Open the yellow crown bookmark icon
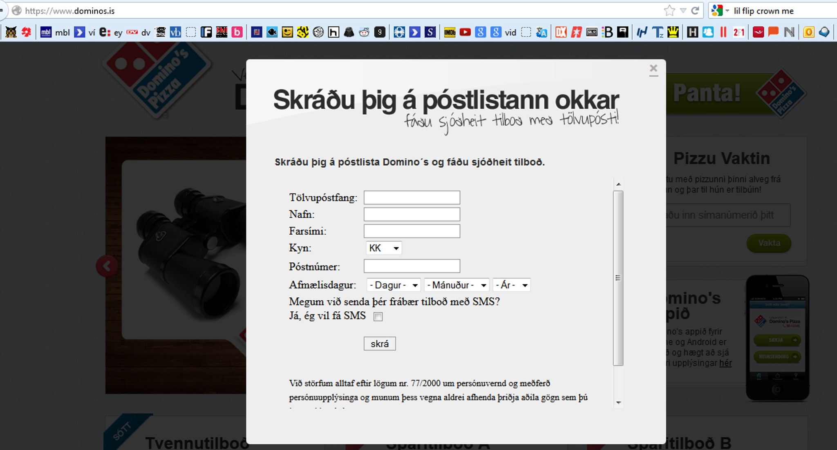This screenshot has width=837, height=450. 673,32
